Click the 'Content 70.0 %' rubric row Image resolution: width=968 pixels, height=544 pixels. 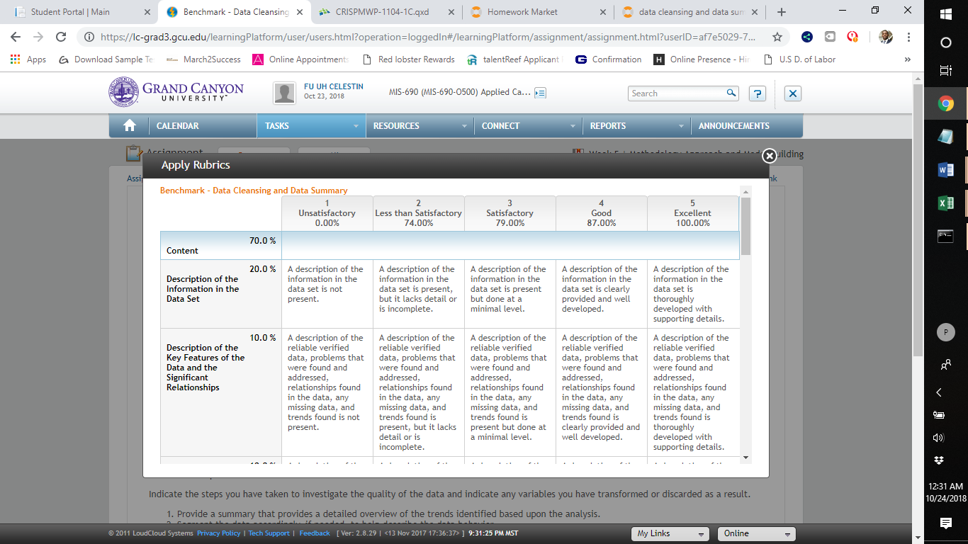(449, 245)
